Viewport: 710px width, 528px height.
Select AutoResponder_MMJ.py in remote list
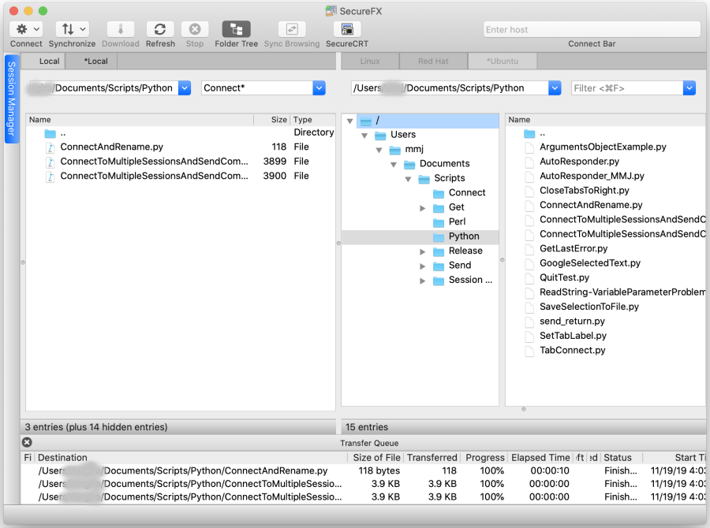click(x=592, y=176)
